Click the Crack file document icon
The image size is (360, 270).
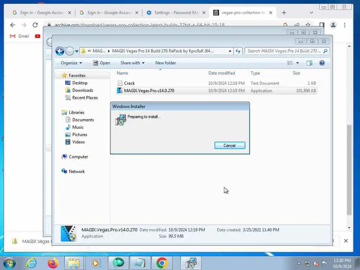120,83
